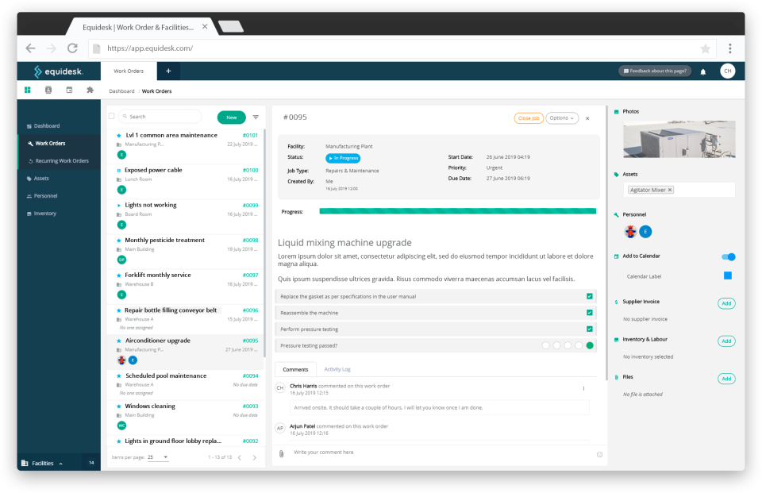Uncheck the Perform pressure testing checklist item

[x=589, y=329]
